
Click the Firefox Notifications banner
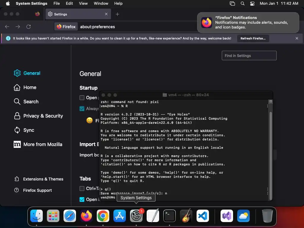[x=248, y=23]
